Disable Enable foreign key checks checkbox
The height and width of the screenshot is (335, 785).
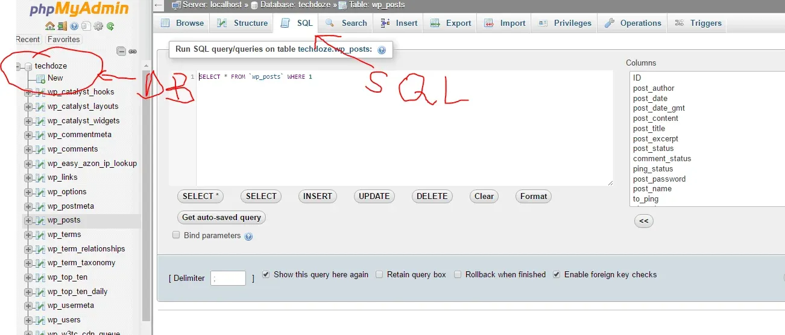pos(556,274)
